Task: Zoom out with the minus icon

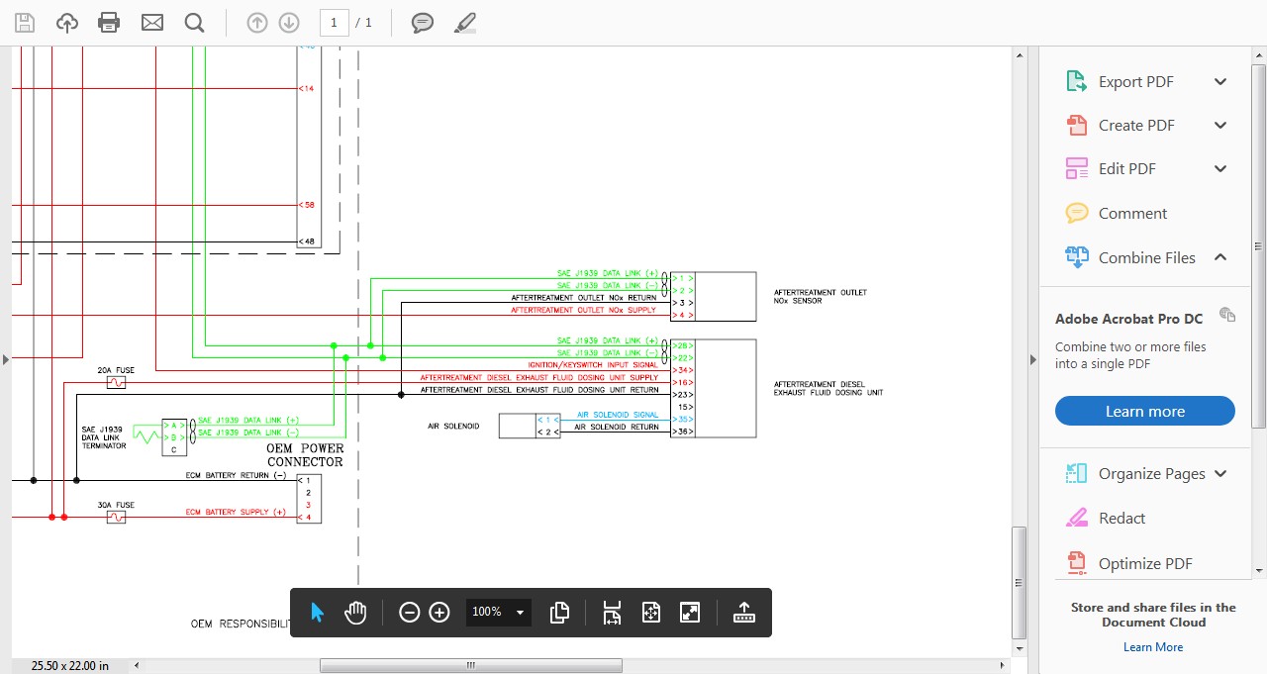Action: tap(409, 613)
